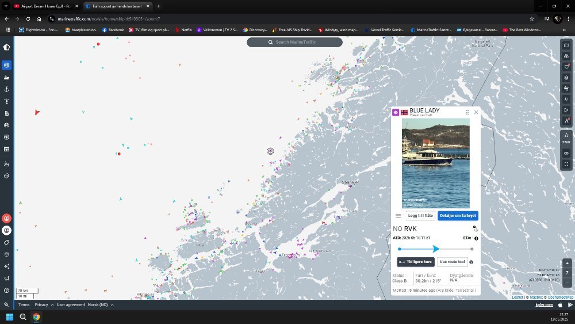The height and width of the screenshot is (324, 575).
Task: Open a new browser tab
Action: click(159, 6)
